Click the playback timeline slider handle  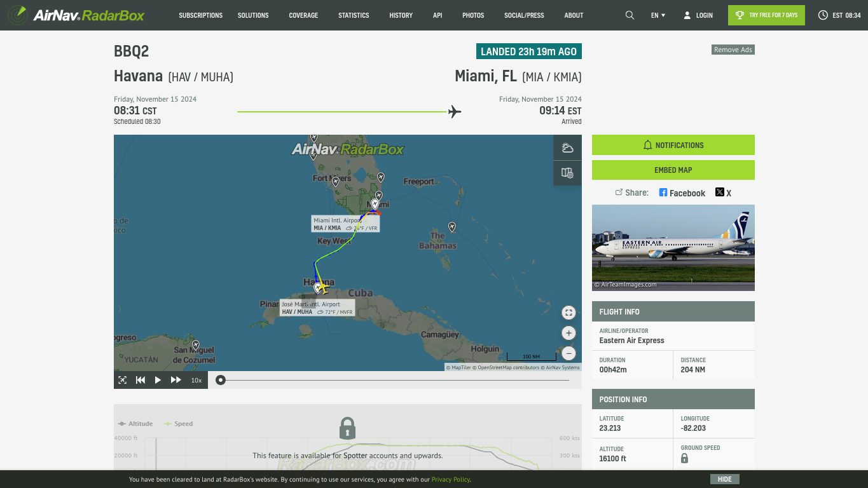pos(220,380)
